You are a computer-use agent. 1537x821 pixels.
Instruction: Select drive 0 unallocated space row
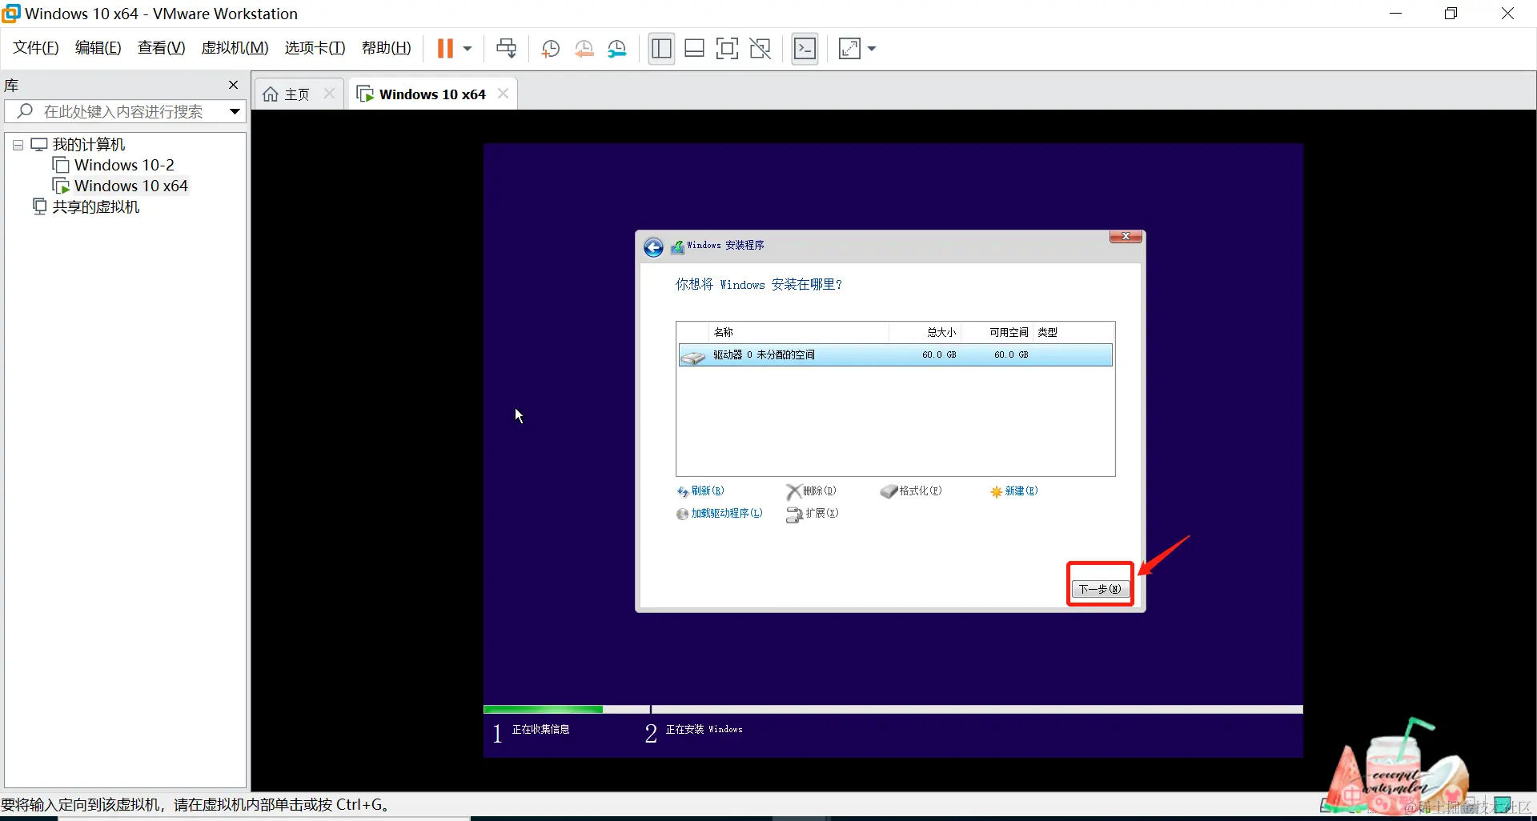point(895,354)
